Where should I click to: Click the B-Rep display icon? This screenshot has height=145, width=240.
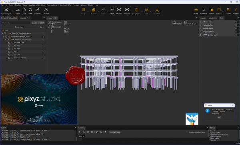(x=196, y=11)
